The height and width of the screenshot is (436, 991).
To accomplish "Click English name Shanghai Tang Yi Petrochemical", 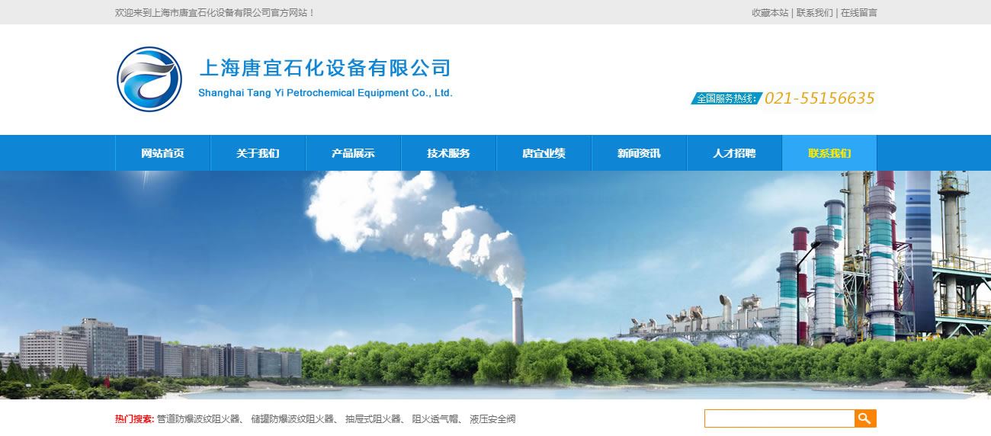I will click(x=326, y=93).
